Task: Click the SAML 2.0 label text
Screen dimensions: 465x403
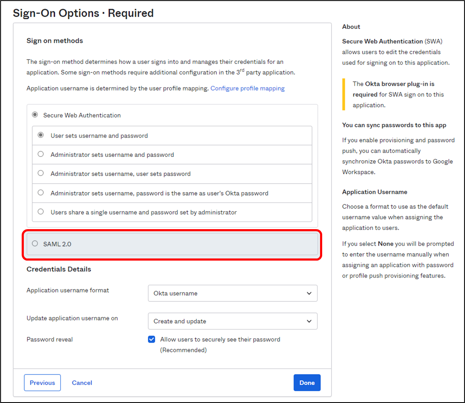Action: click(x=57, y=244)
